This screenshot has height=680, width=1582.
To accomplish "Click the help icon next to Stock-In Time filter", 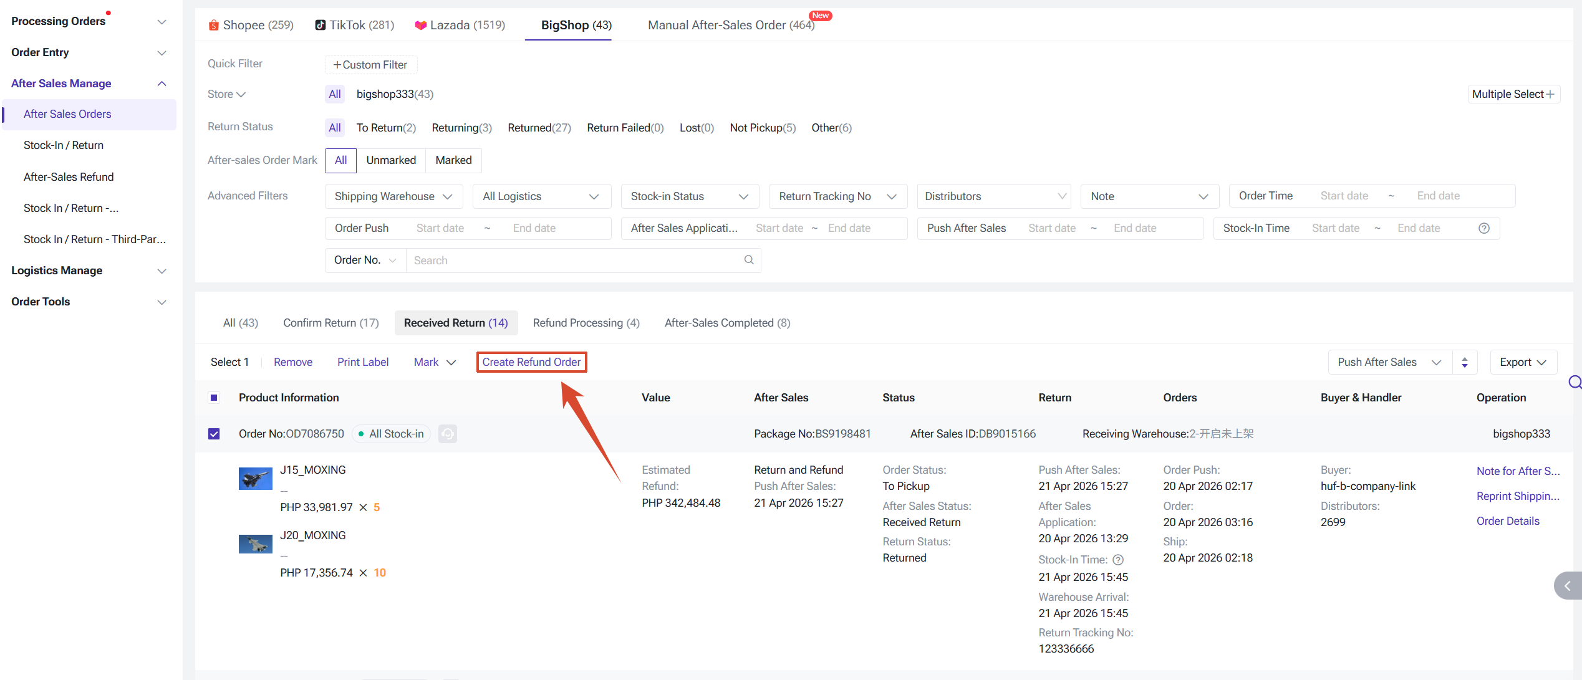I will 1483,228.
